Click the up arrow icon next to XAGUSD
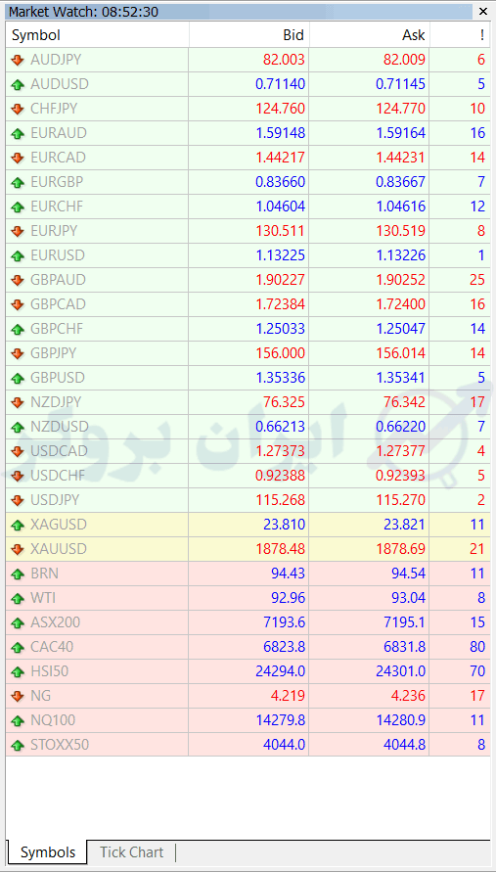This screenshot has height=873, width=496. [18, 525]
